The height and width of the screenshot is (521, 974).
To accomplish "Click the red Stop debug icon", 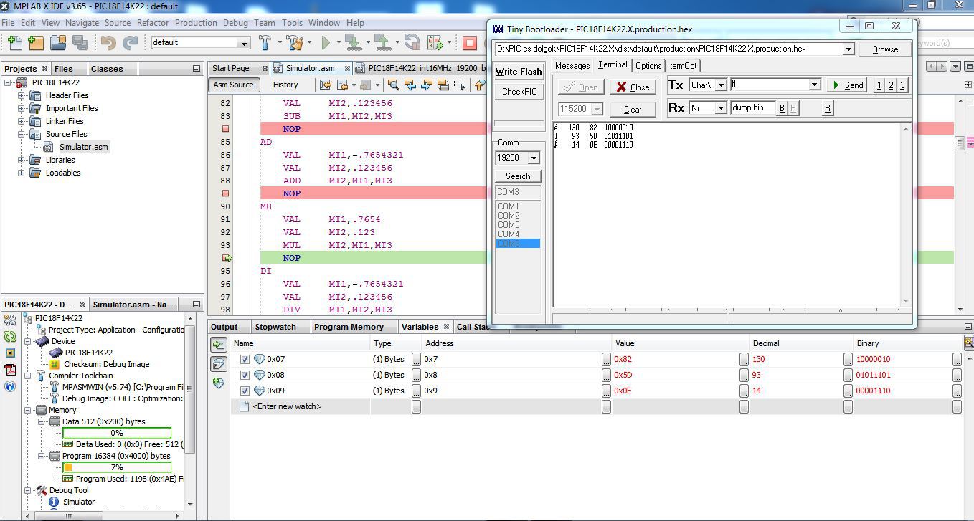I will pyautogui.click(x=470, y=43).
